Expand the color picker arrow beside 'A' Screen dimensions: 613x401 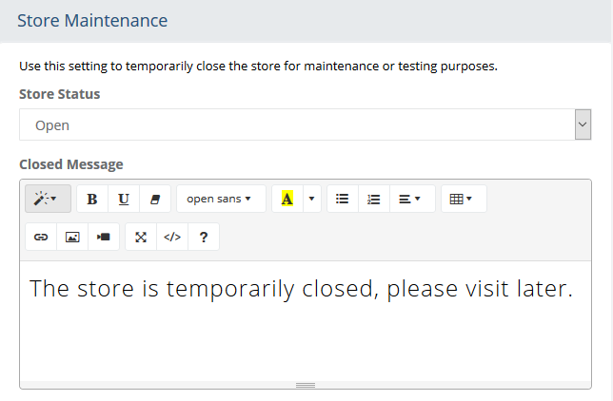click(x=310, y=199)
